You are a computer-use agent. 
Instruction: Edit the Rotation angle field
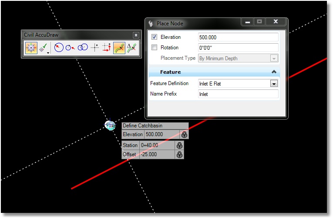(238, 48)
